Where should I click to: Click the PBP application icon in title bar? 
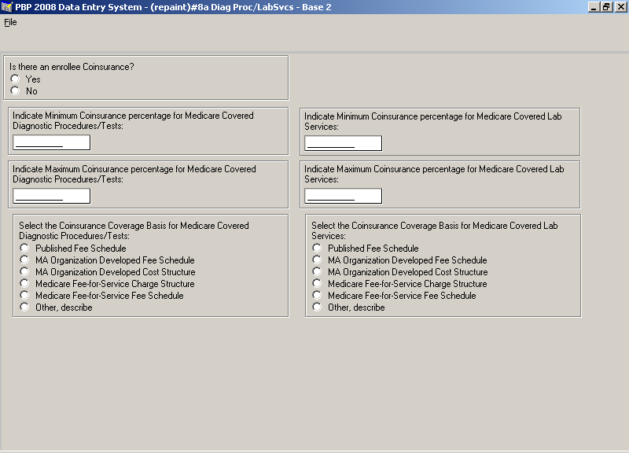coord(6,7)
